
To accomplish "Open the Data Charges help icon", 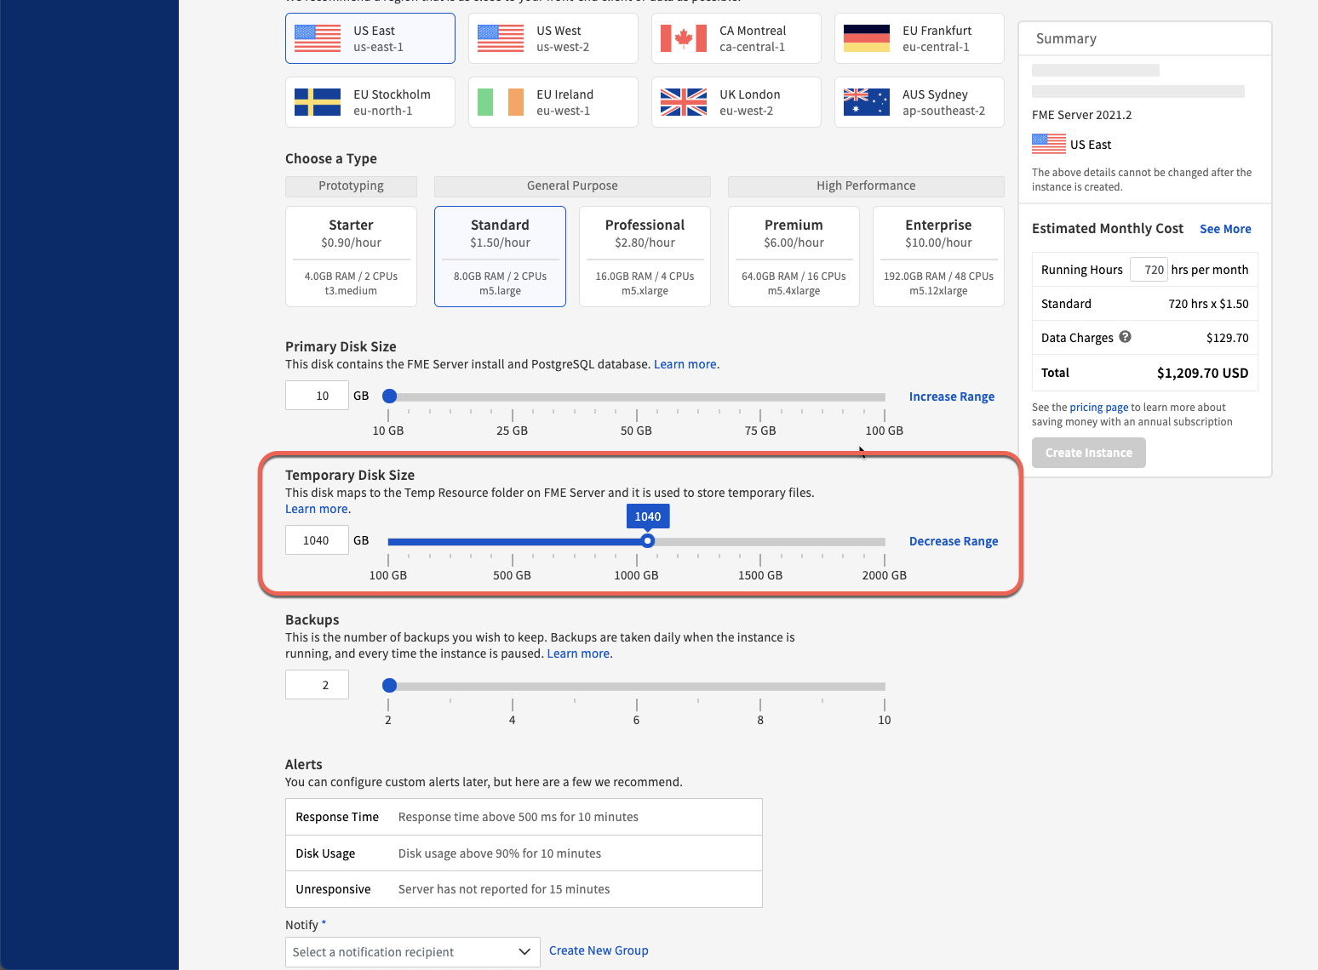I will tap(1125, 337).
